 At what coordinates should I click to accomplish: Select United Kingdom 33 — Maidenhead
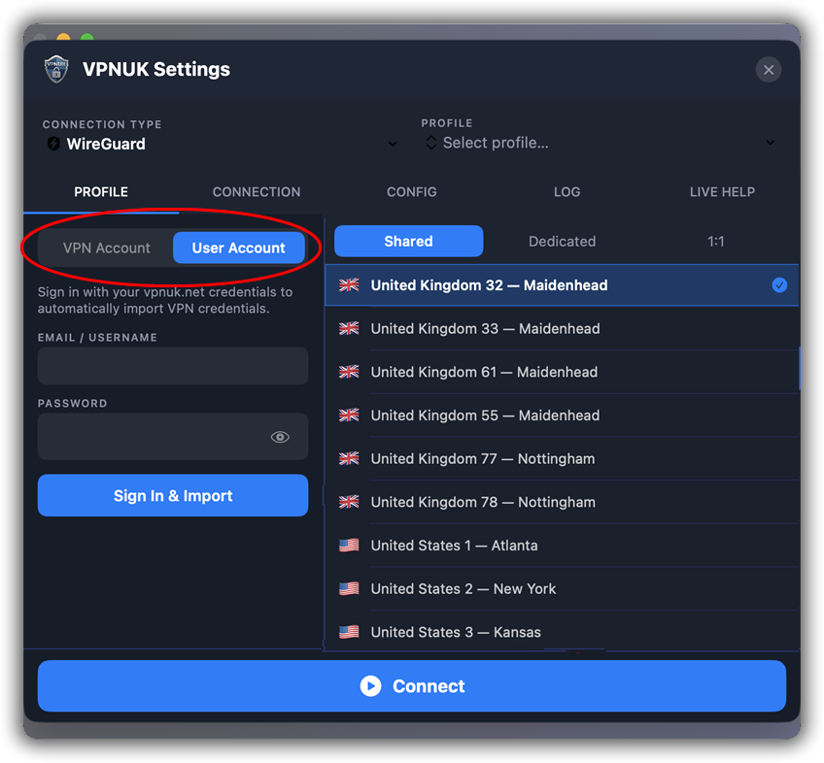click(562, 329)
